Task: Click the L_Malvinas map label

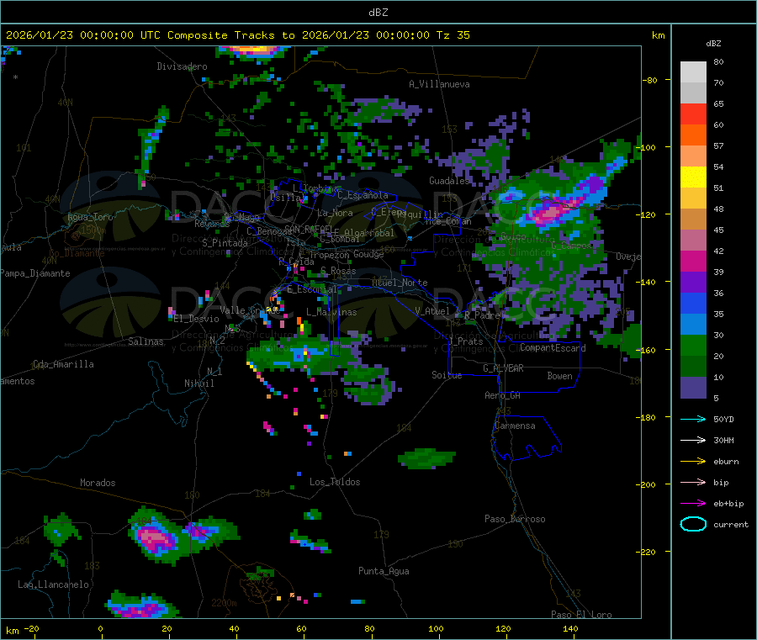Action: [x=331, y=312]
